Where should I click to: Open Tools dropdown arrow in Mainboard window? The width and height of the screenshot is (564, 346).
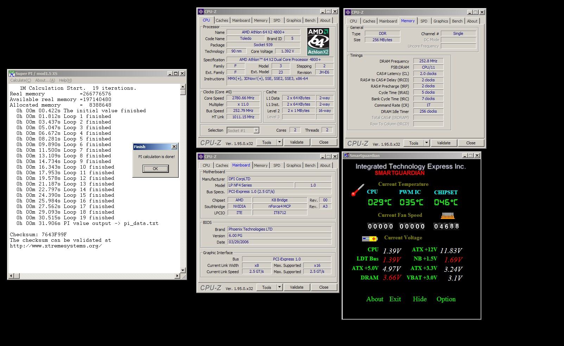pos(280,287)
